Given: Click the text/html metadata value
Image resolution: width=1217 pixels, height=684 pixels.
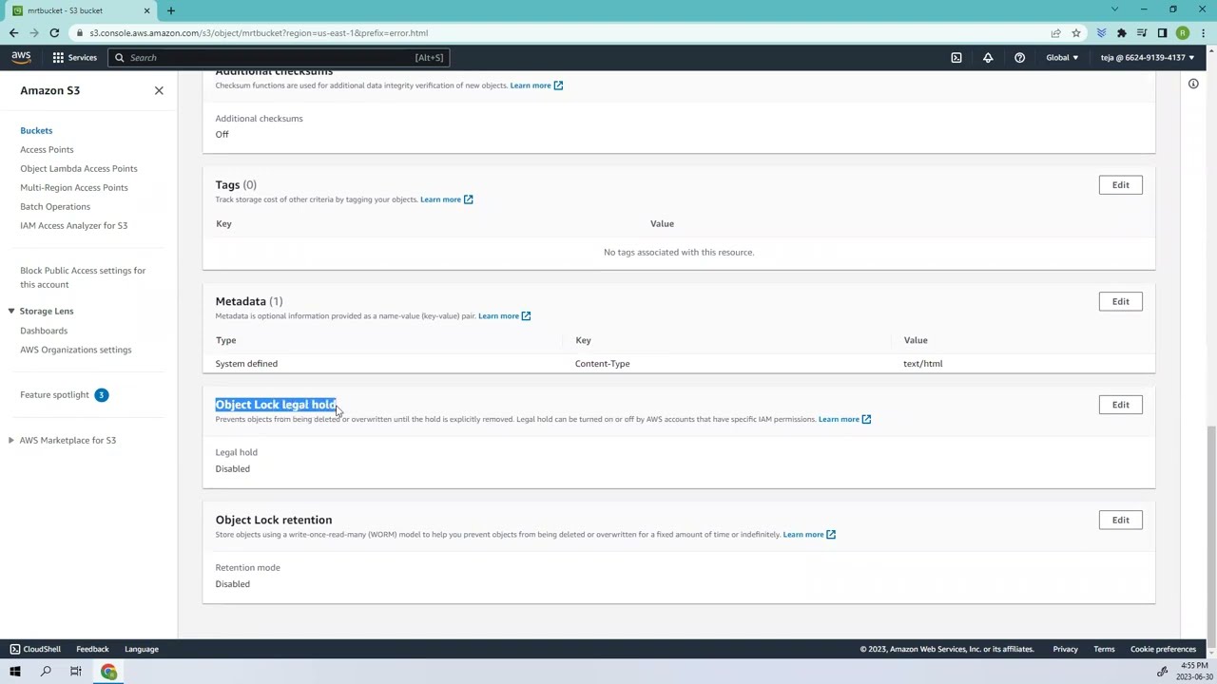Looking at the screenshot, I should (923, 364).
